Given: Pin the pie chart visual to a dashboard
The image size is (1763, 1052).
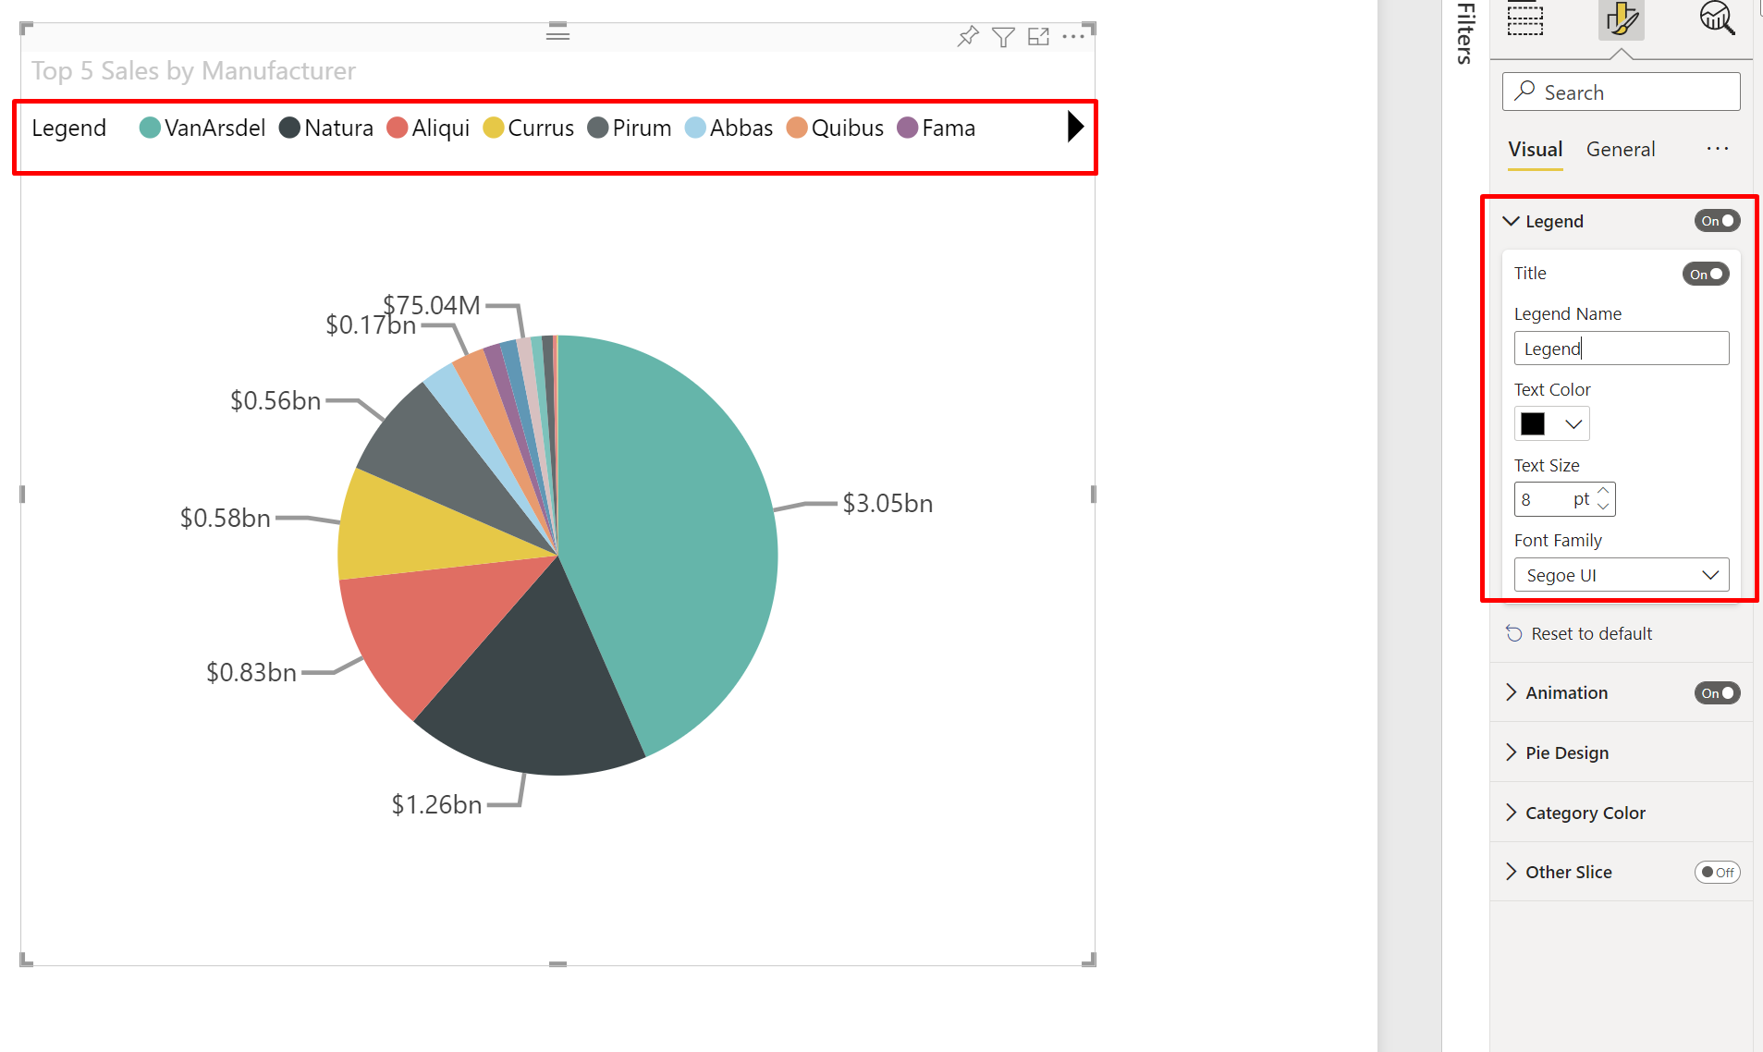Looking at the screenshot, I should tap(967, 36).
